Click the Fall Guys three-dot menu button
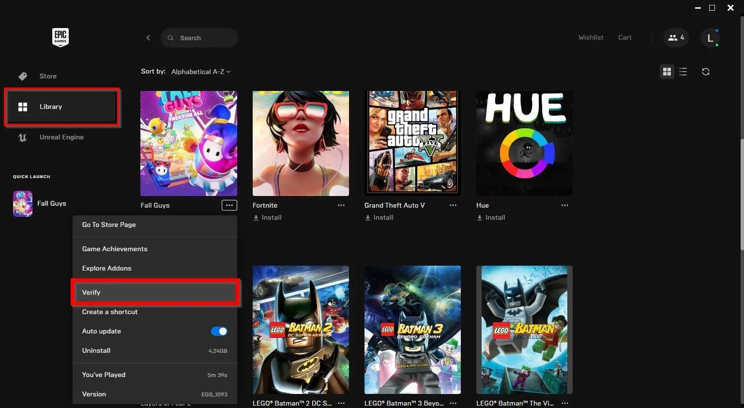 tap(229, 205)
